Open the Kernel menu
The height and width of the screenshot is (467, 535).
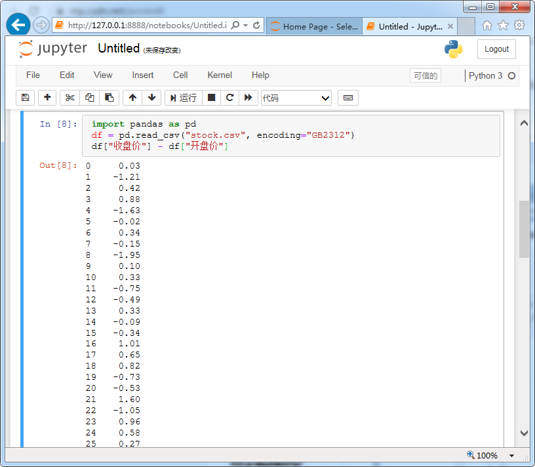coord(220,75)
